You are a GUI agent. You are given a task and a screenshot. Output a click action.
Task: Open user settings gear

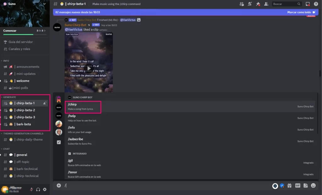[x=45, y=189]
